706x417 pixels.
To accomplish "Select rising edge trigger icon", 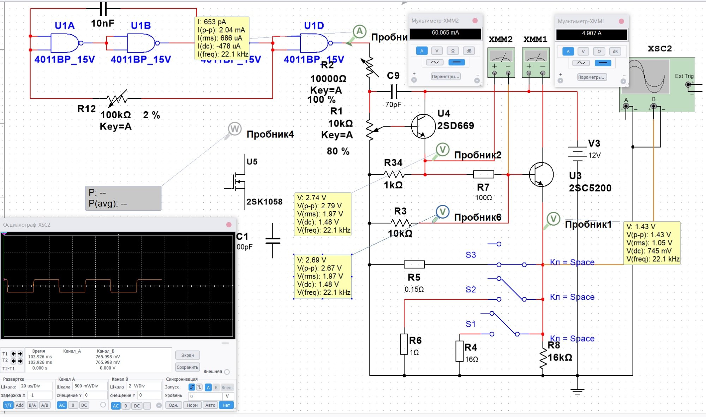I will 192,387.
